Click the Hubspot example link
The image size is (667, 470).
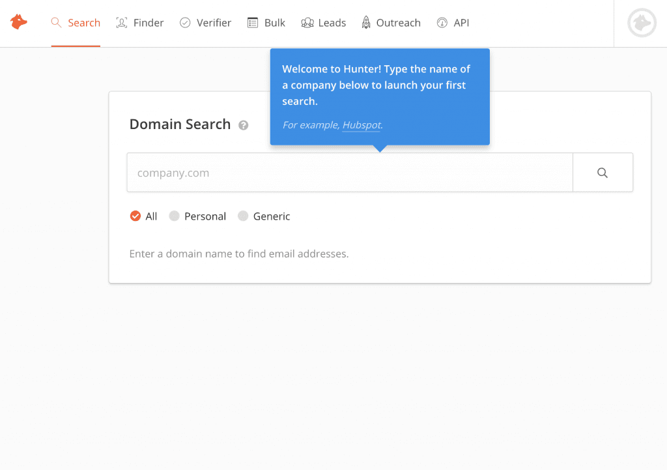coord(361,125)
